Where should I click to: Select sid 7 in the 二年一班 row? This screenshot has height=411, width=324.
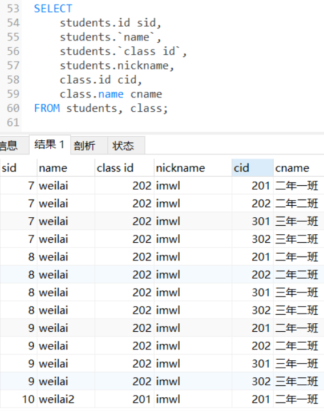(18, 186)
